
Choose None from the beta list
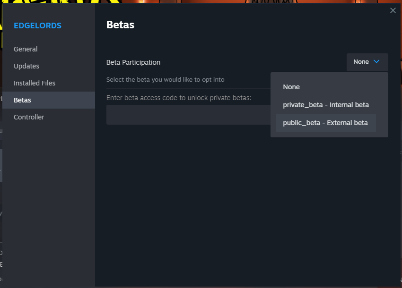[291, 87]
